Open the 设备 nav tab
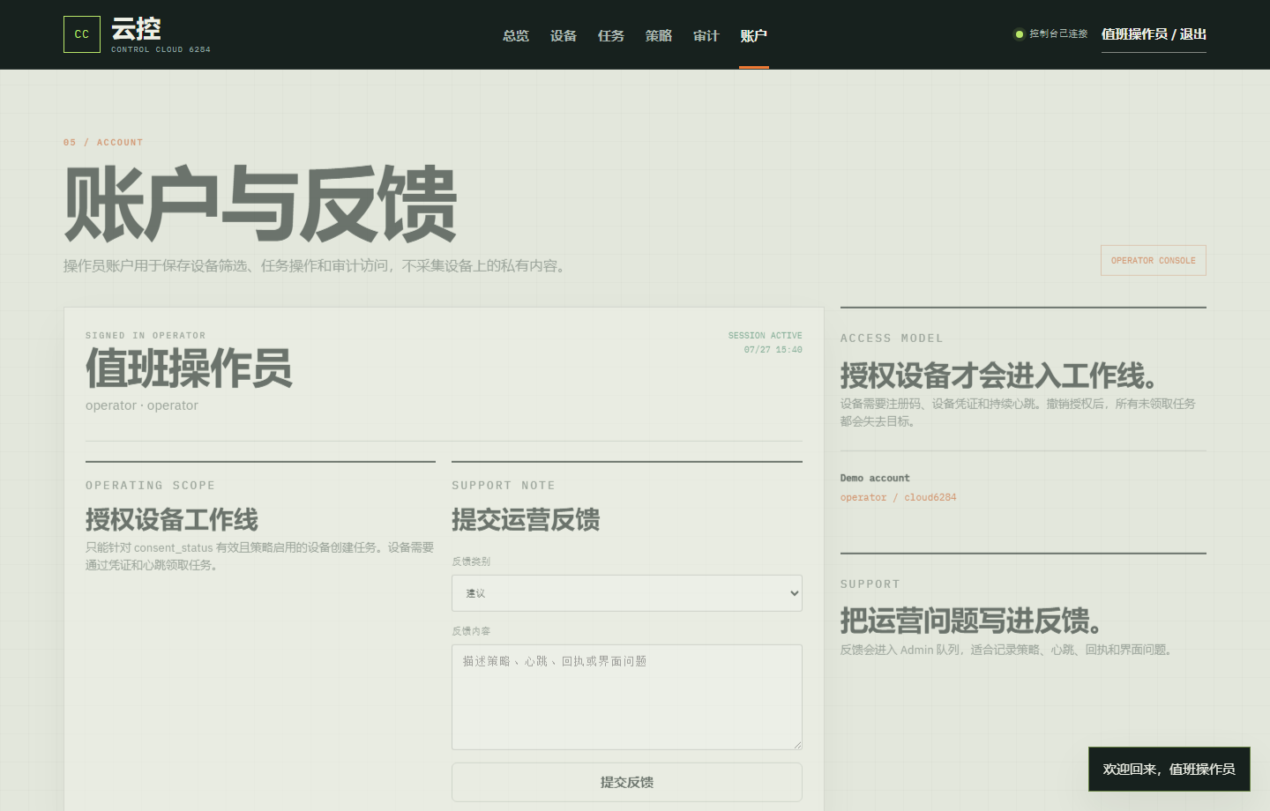Image resolution: width=1270 pixels, height=811 pixels. (564, 35)
